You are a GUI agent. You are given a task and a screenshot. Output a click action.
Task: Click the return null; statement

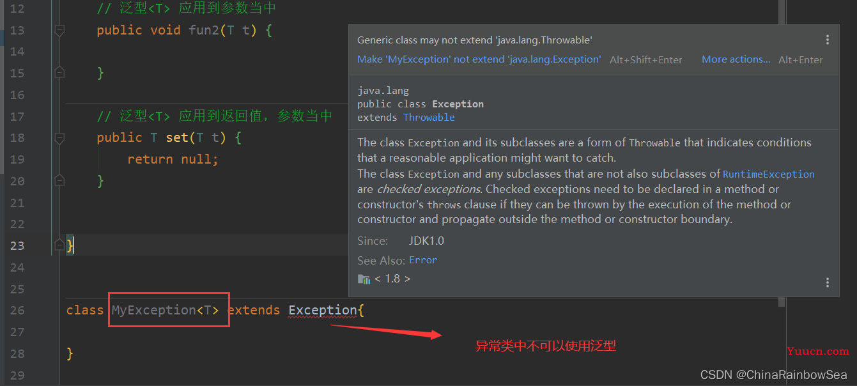(173, 159)
